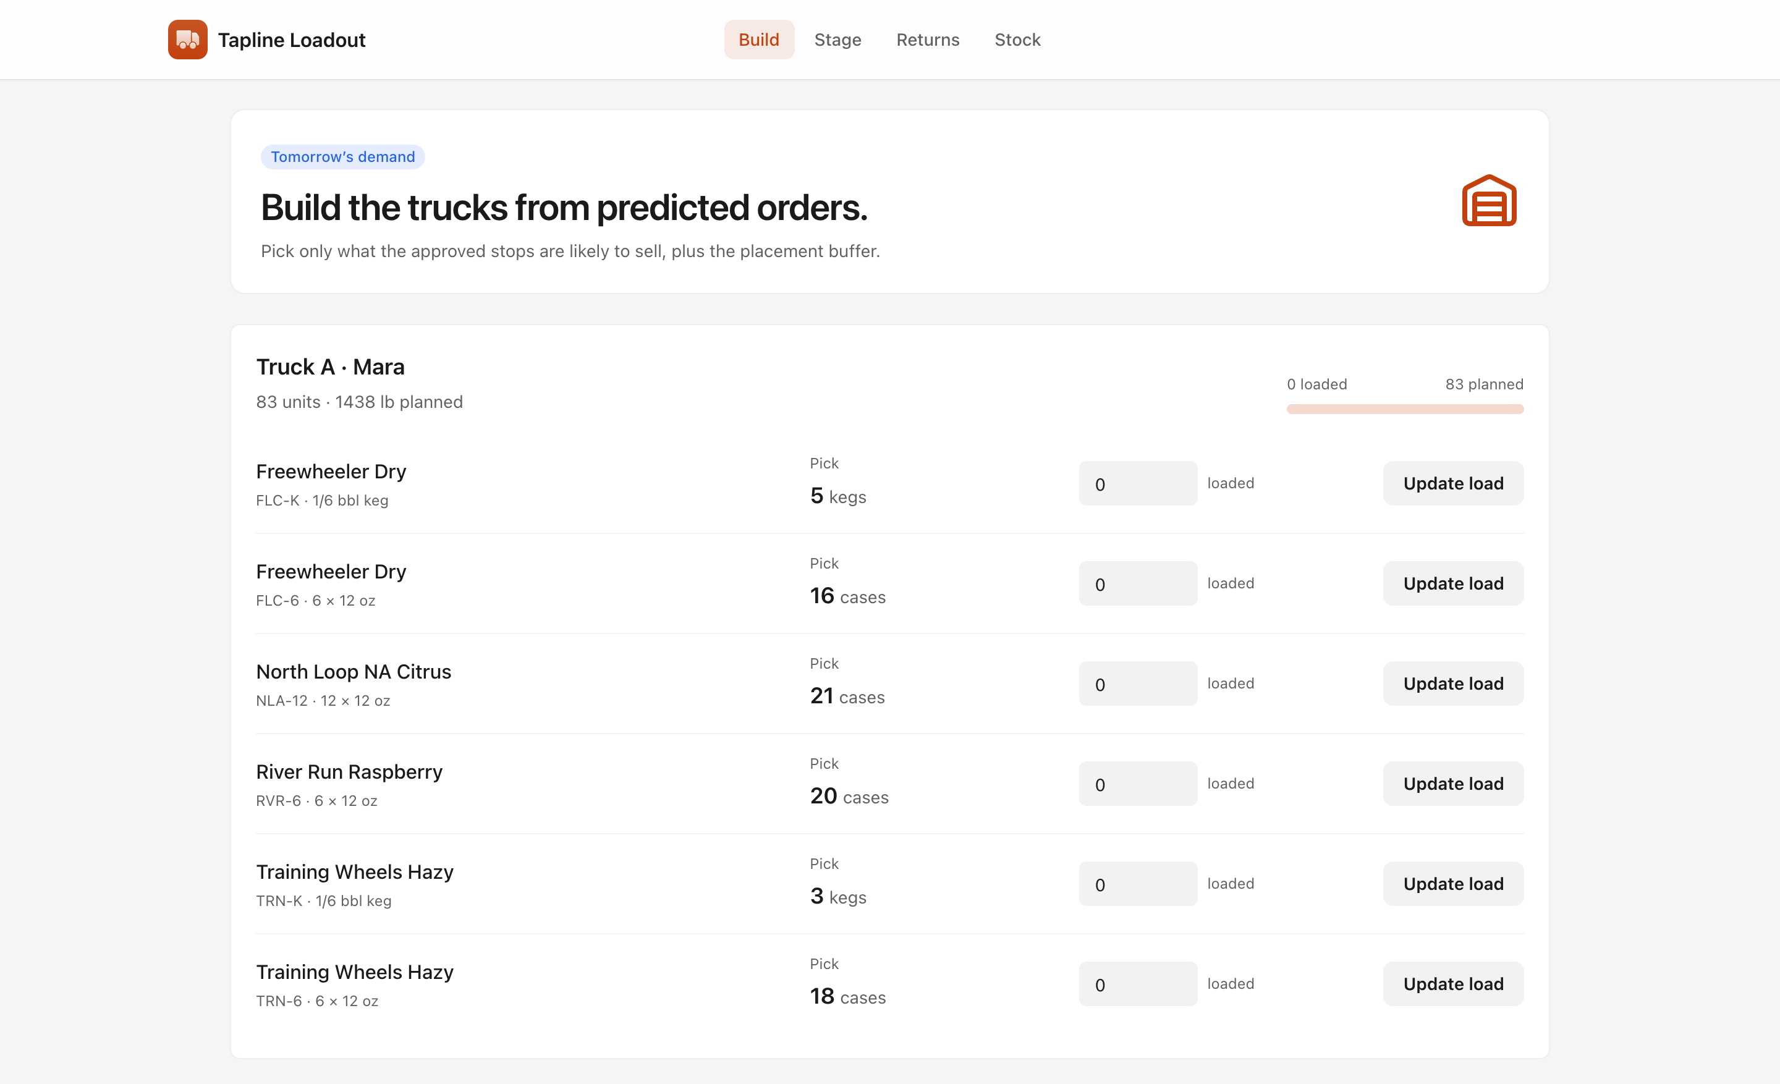The width and height of the screenshot is (1780, 1084).
Task: Switch to the Returns tab
Action: [x=928, y=40]
